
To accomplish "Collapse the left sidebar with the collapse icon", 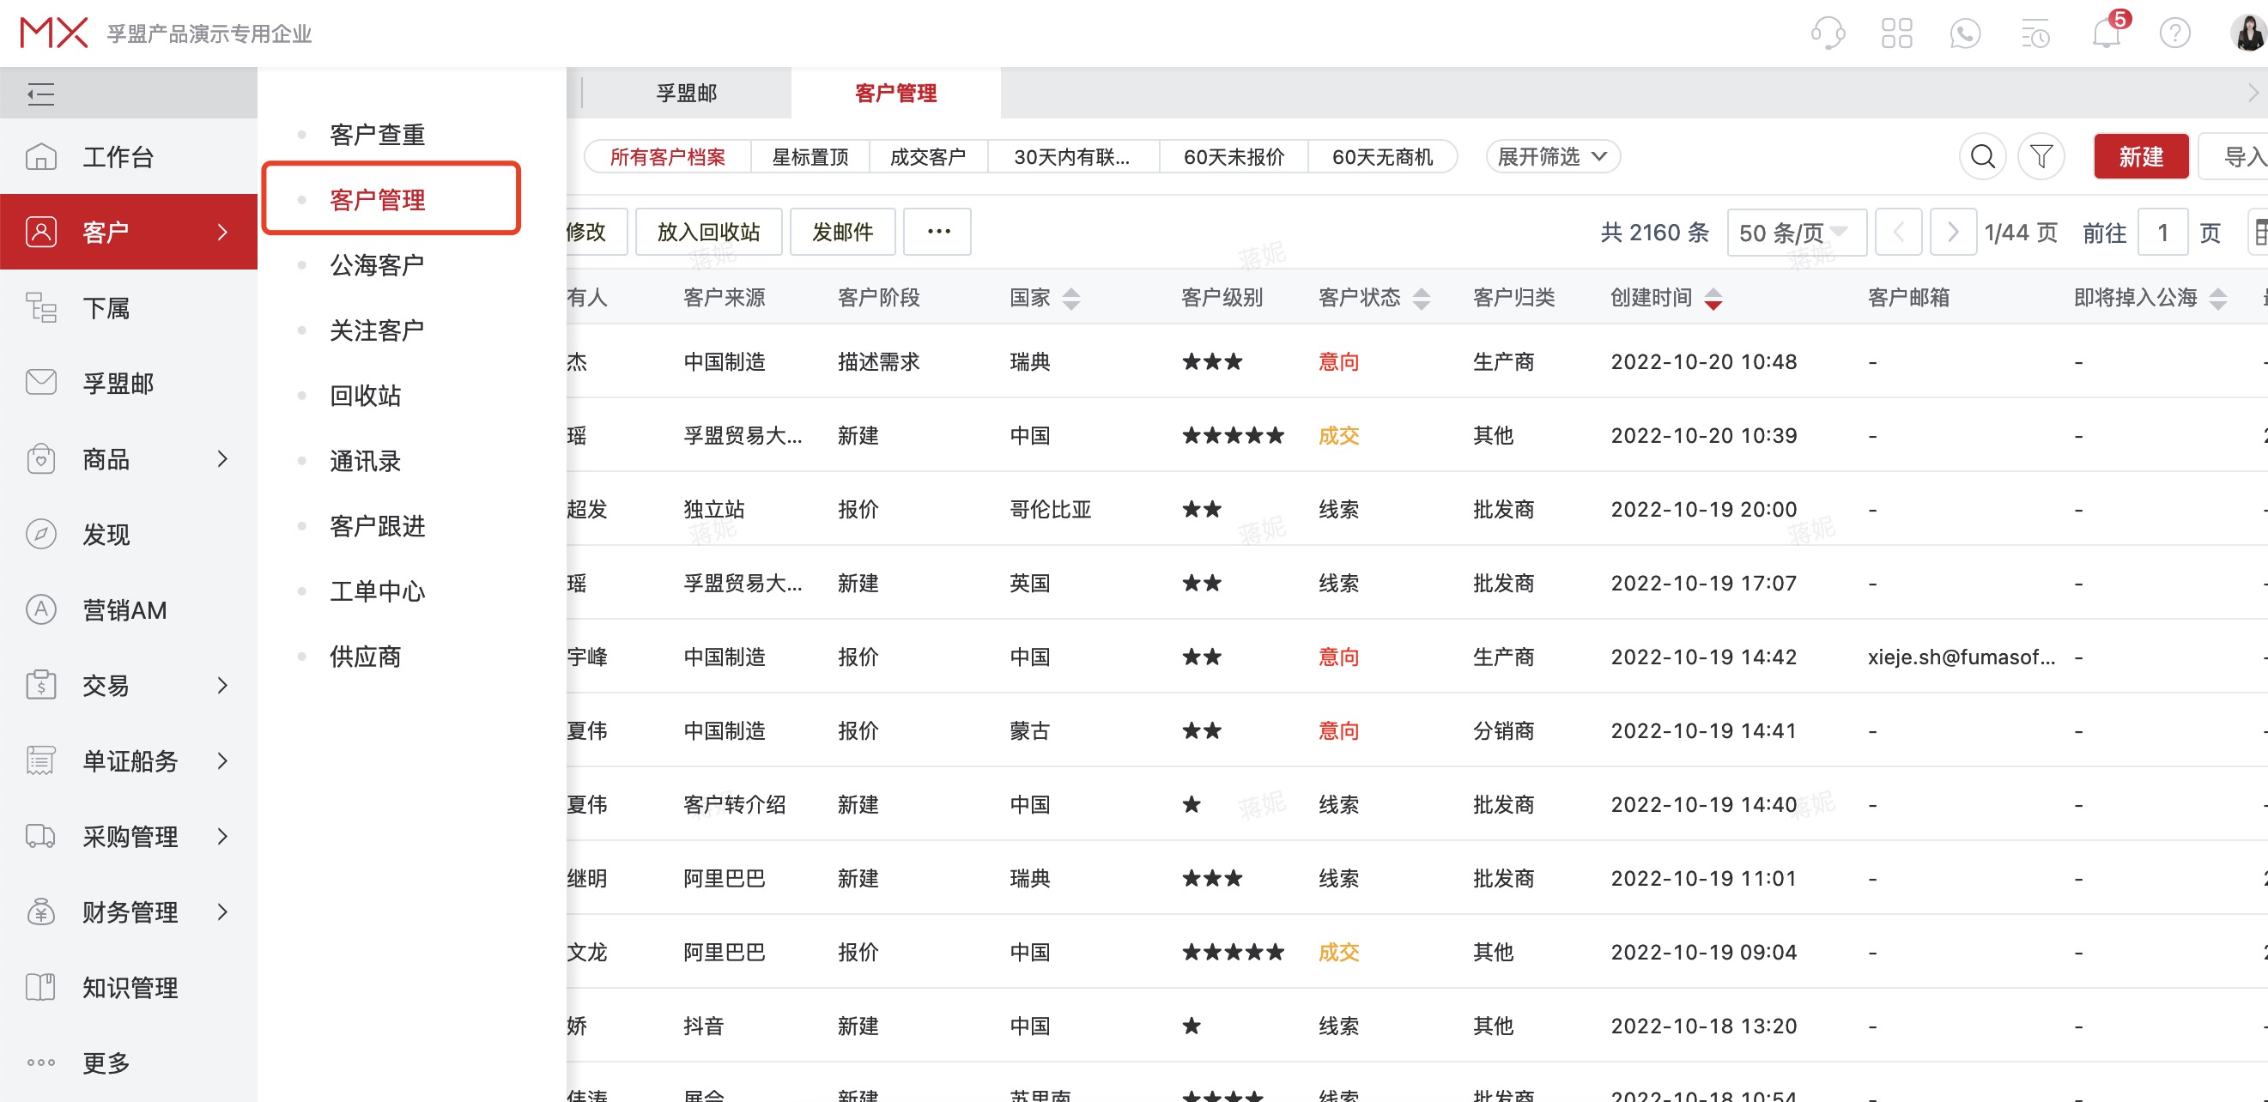I will pos(39,93).
